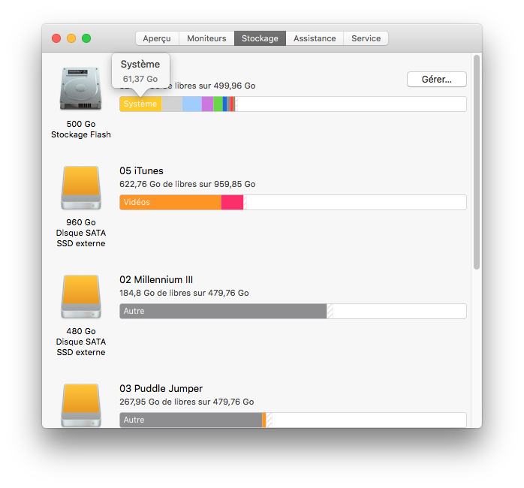Click the 05 iTunes external drive icon

point(81,188)
